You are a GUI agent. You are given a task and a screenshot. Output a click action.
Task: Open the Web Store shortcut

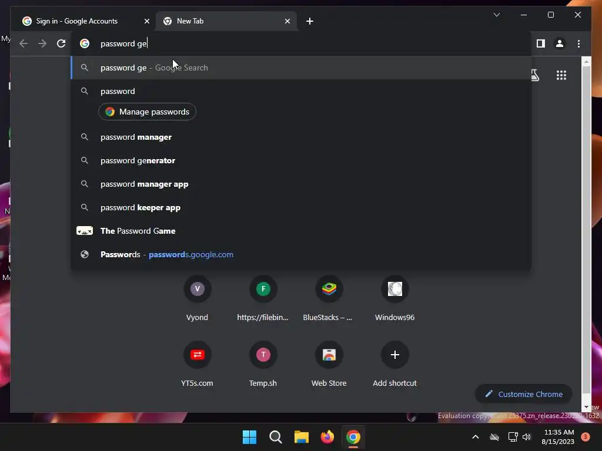point(329,364)
